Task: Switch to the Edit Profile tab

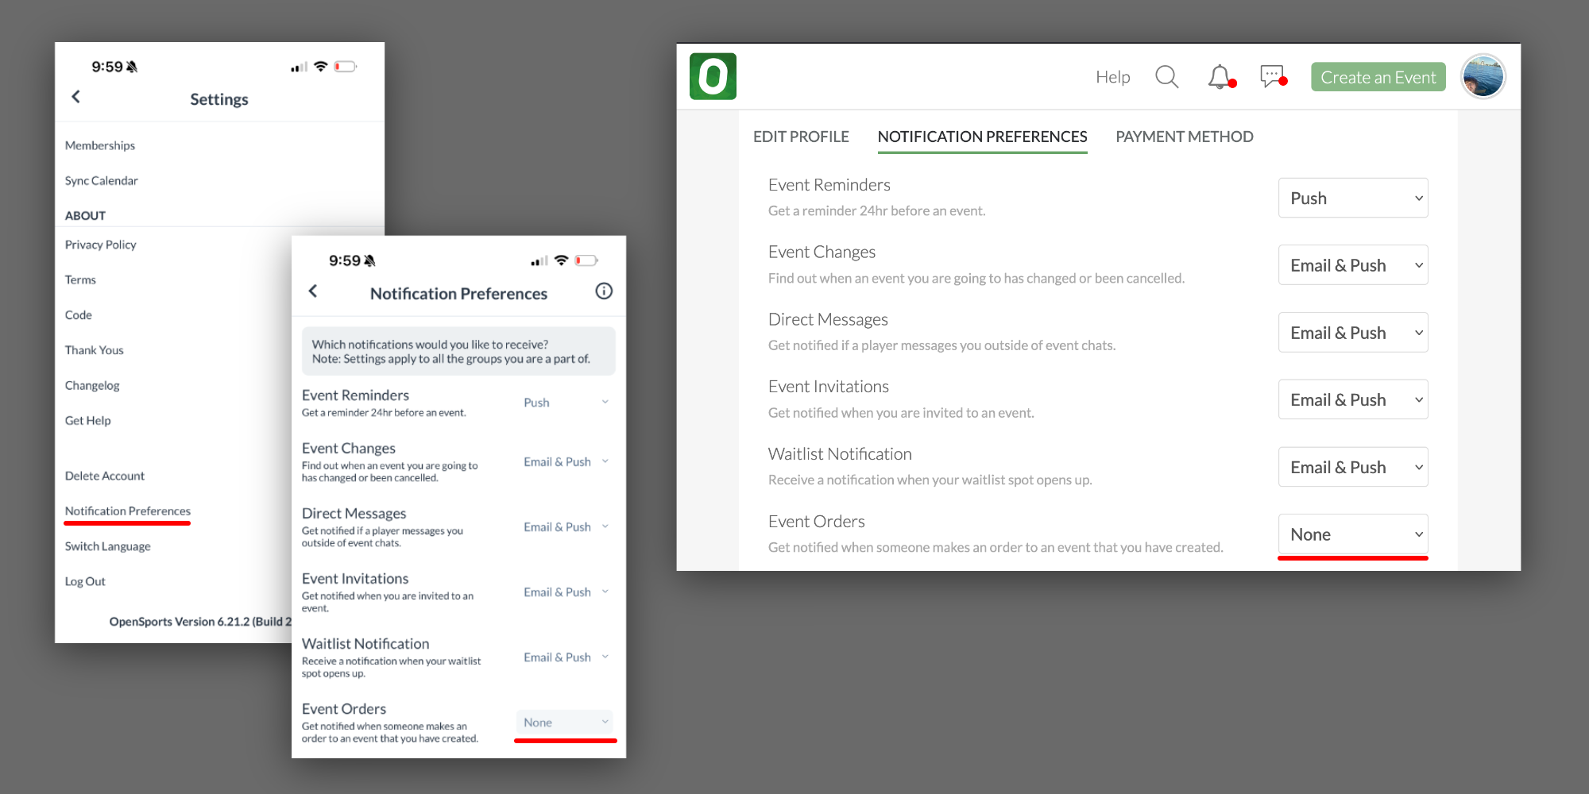Action: pyautogui.click(x=801, y=137)
